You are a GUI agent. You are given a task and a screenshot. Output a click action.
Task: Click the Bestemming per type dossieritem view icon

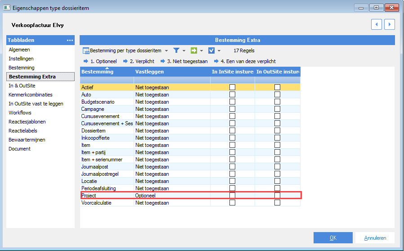[86, 50]
